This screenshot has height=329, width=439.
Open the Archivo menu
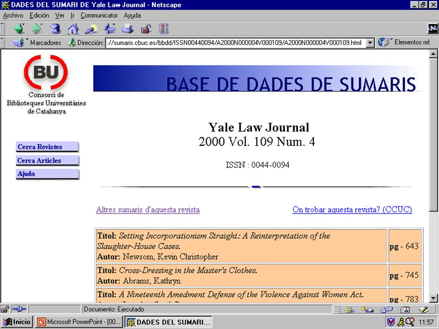coord(13,16)
